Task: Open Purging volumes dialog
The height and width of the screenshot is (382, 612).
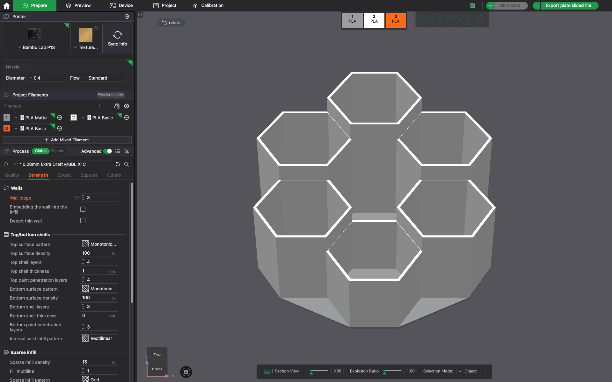Action: (111, 95)
